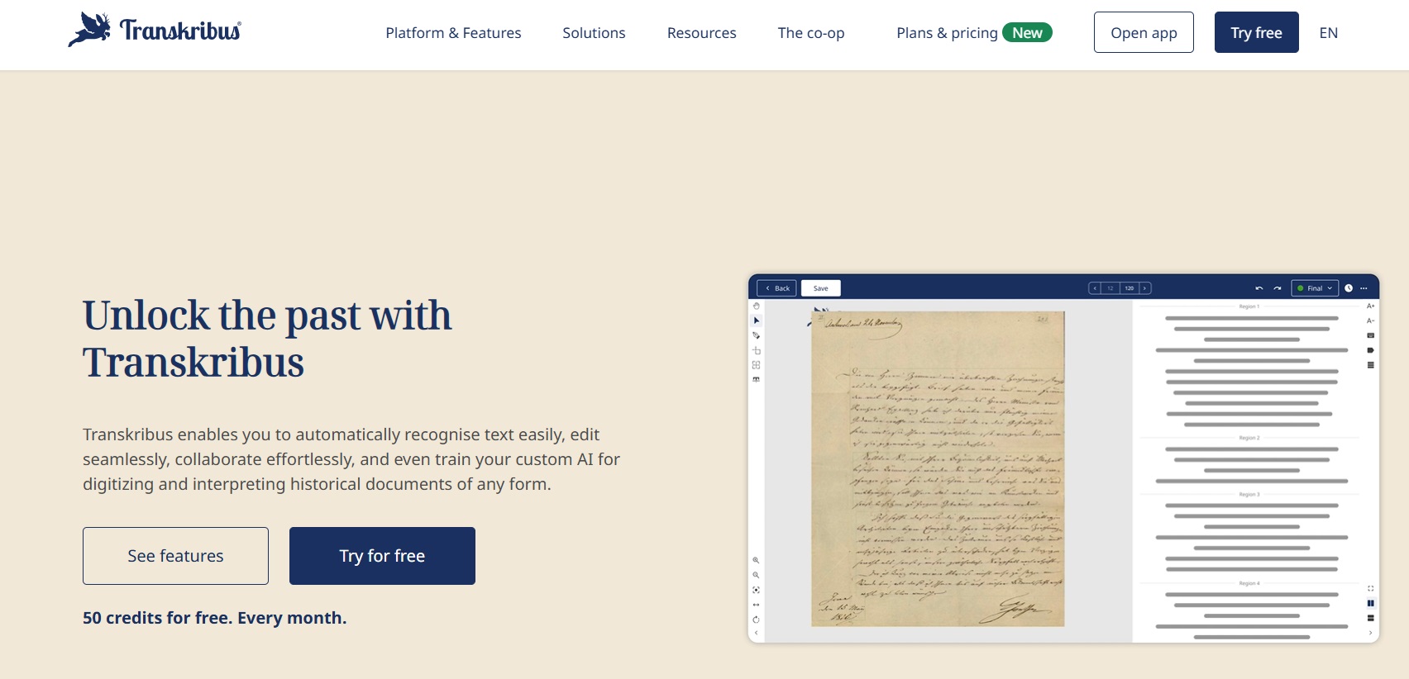
Task: Click the page number field showing 12
Action: pos(1110,288)
